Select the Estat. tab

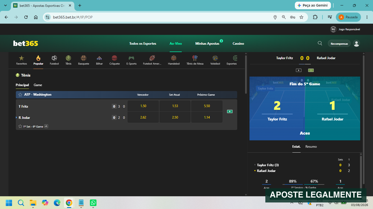coord(296,147)
